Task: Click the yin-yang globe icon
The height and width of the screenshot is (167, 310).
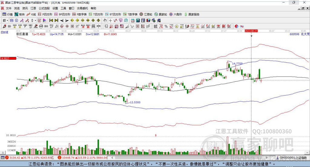Action: click(236, 27)
